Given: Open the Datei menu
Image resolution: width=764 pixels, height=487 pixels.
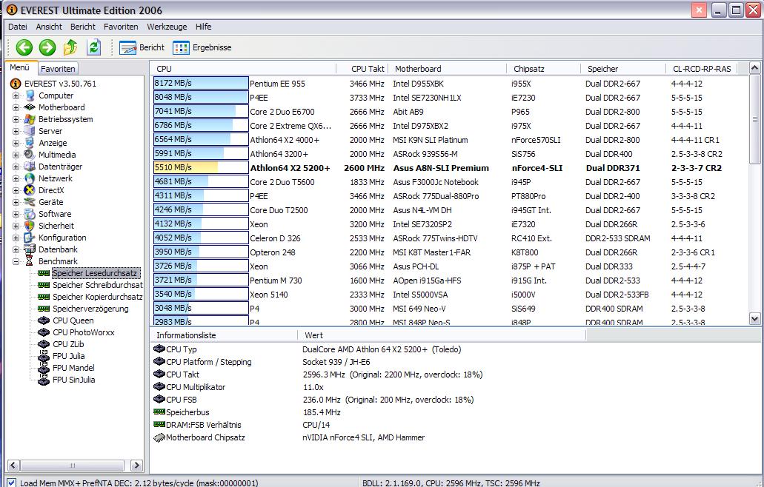Looking at the screenshot, I should click(18, 27).
